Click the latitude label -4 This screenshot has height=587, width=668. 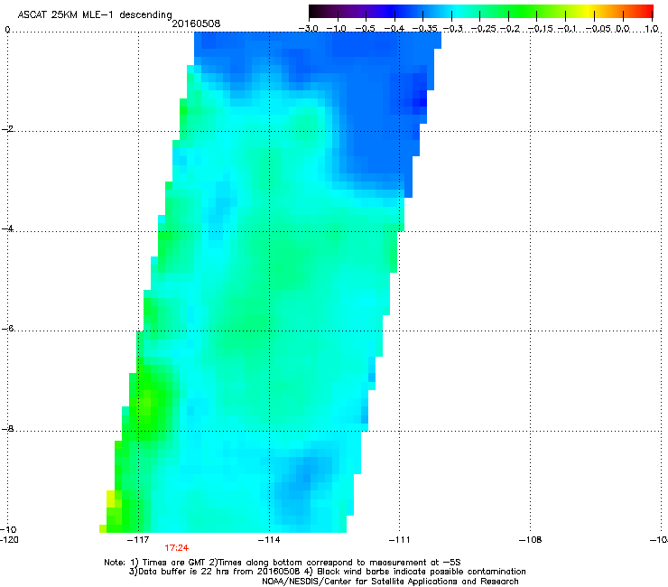coord(7,228)
